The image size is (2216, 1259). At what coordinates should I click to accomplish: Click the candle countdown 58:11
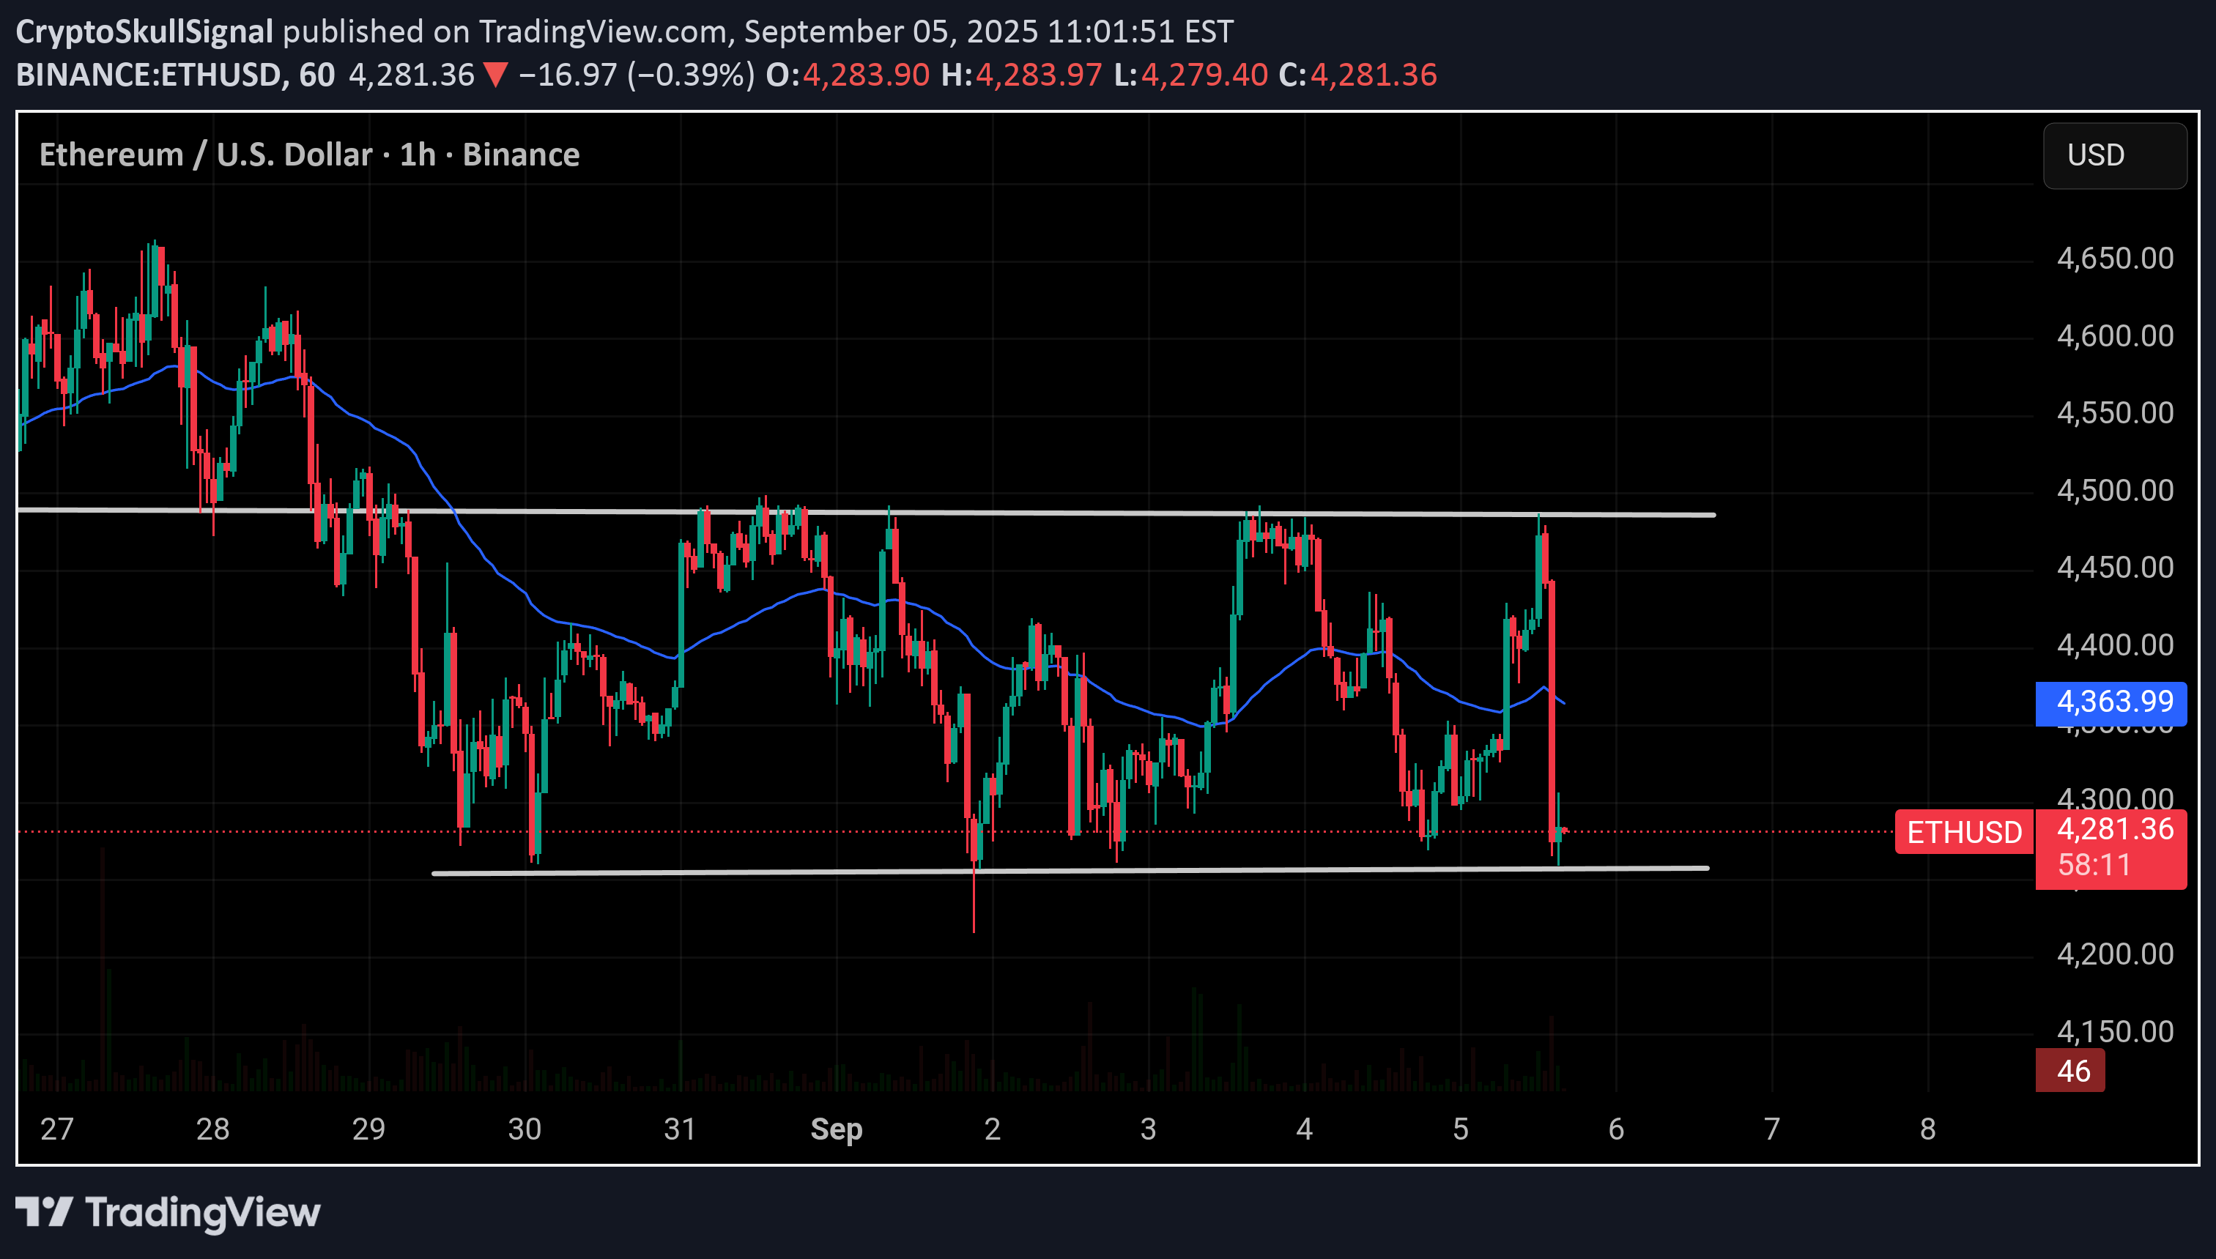(x=2093, y=865)
